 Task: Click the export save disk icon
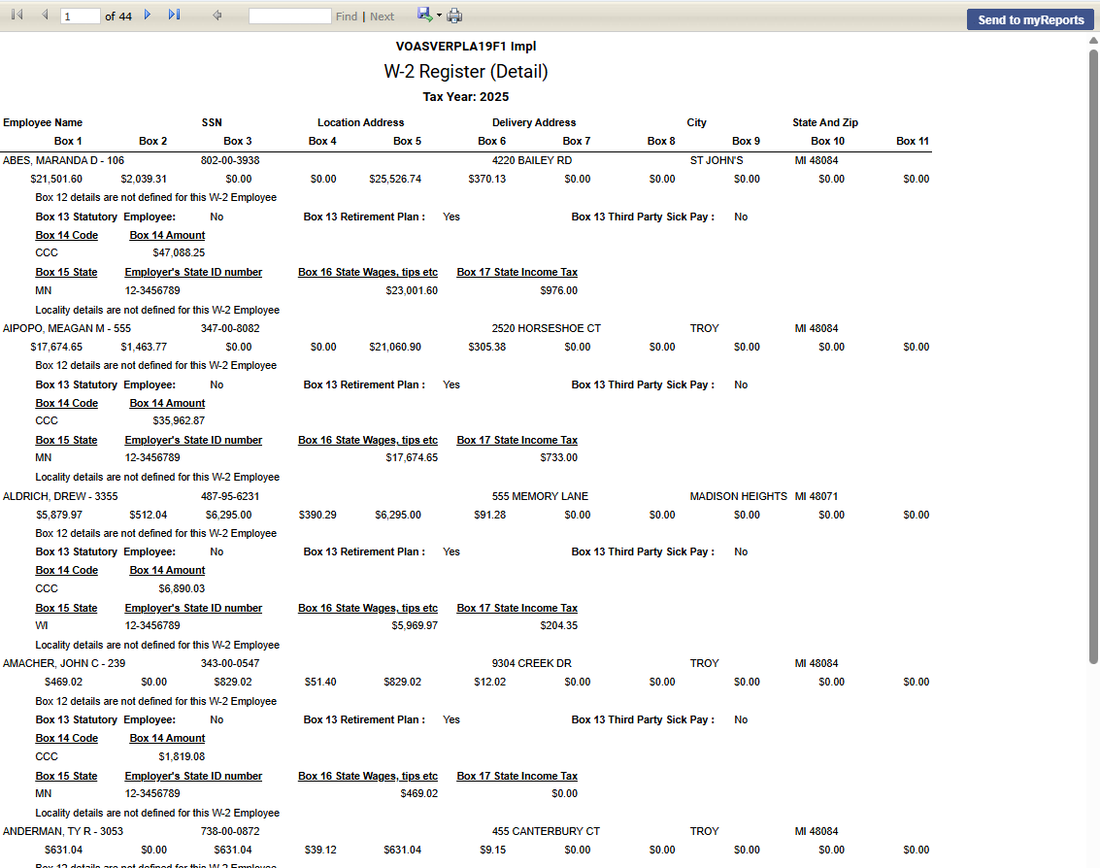pyautogui.click(x=424, y=15)
